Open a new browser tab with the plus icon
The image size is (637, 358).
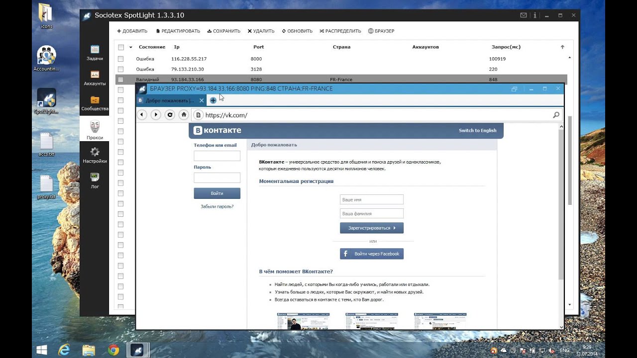point(213,100)
